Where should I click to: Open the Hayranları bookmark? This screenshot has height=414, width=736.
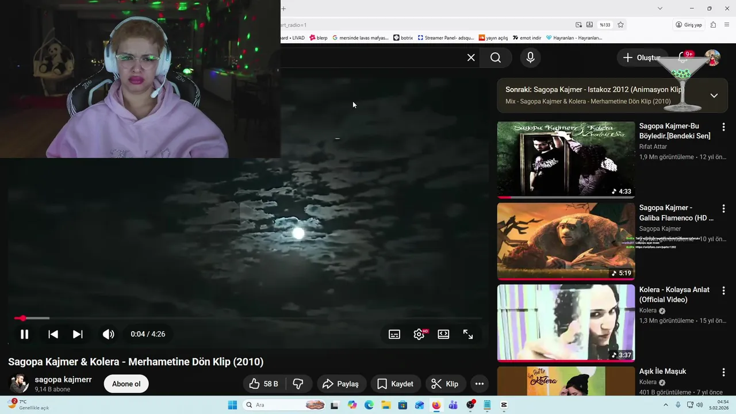tap(574, 37)
